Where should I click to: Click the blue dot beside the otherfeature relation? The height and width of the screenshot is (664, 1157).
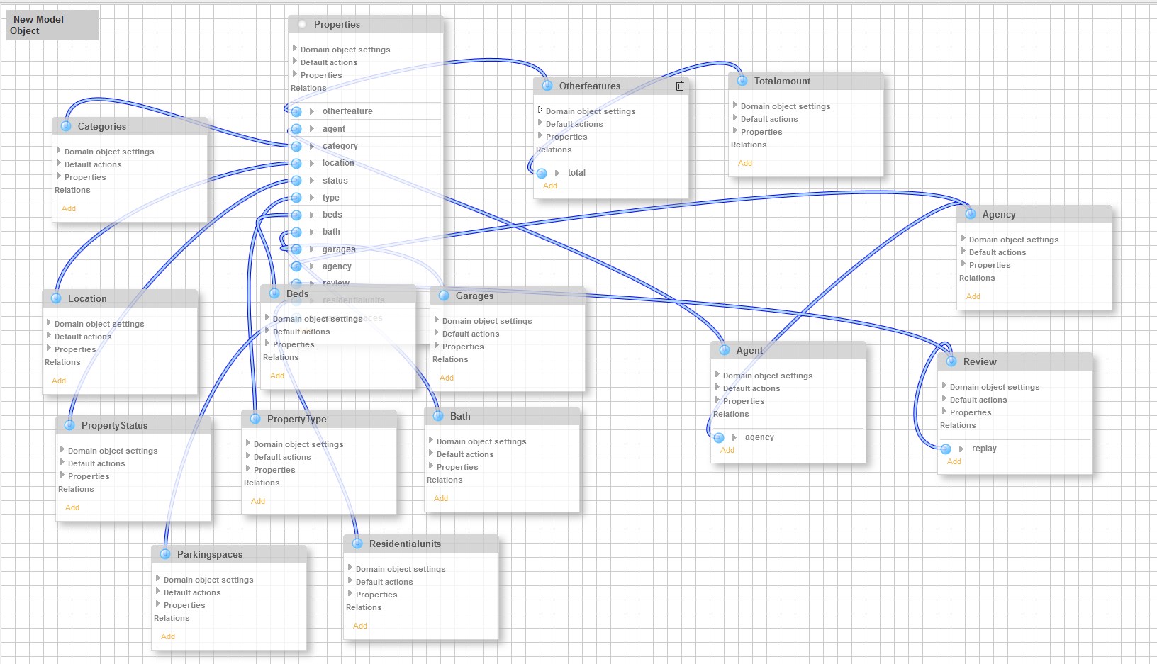coord(296,111)
